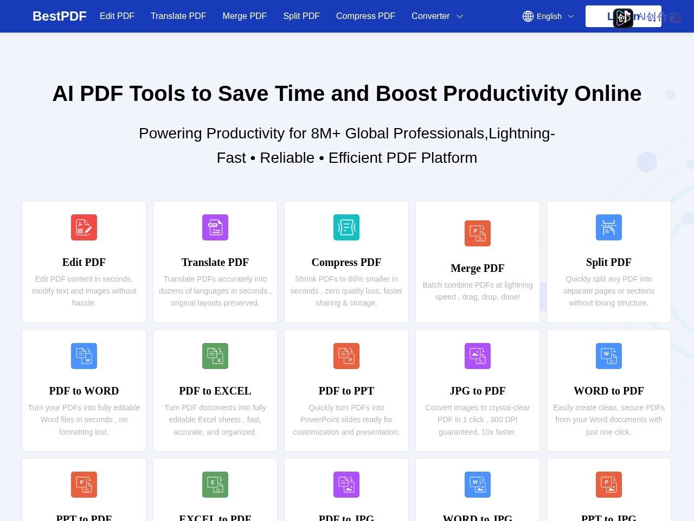This screenshot has width=694, height=521.
Task: Open the Merge PDF orange icon
Action: tap(478, 233)
